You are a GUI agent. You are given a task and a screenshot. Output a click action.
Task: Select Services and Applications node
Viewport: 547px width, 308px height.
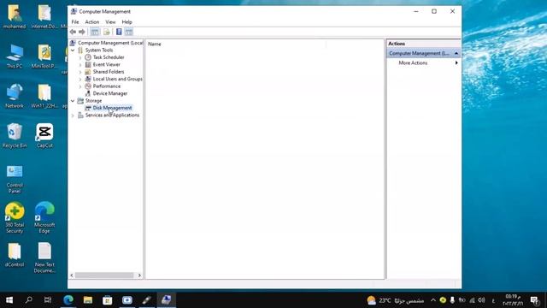(x=112, y=115)
